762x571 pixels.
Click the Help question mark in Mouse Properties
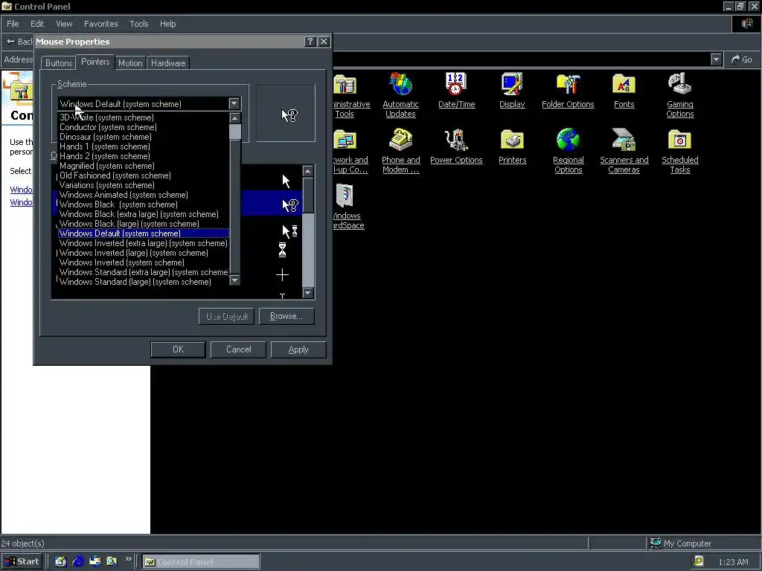tap(310, 42)
